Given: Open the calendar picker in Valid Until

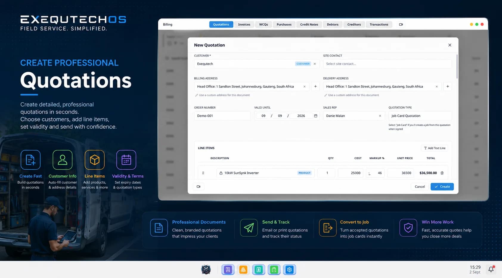Looking at the screenshot, I should [316, 116].
